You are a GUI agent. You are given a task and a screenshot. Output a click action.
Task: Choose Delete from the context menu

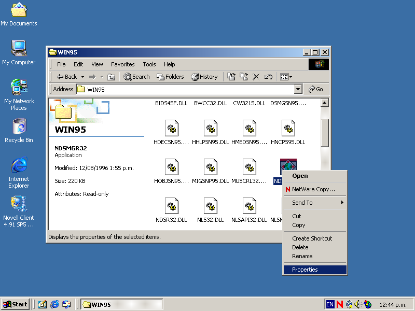tap(315, 247)
